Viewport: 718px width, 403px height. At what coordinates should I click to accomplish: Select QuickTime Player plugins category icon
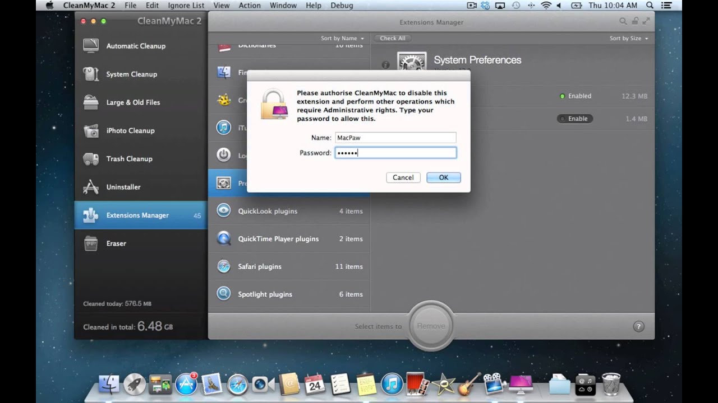click(224, 238)
